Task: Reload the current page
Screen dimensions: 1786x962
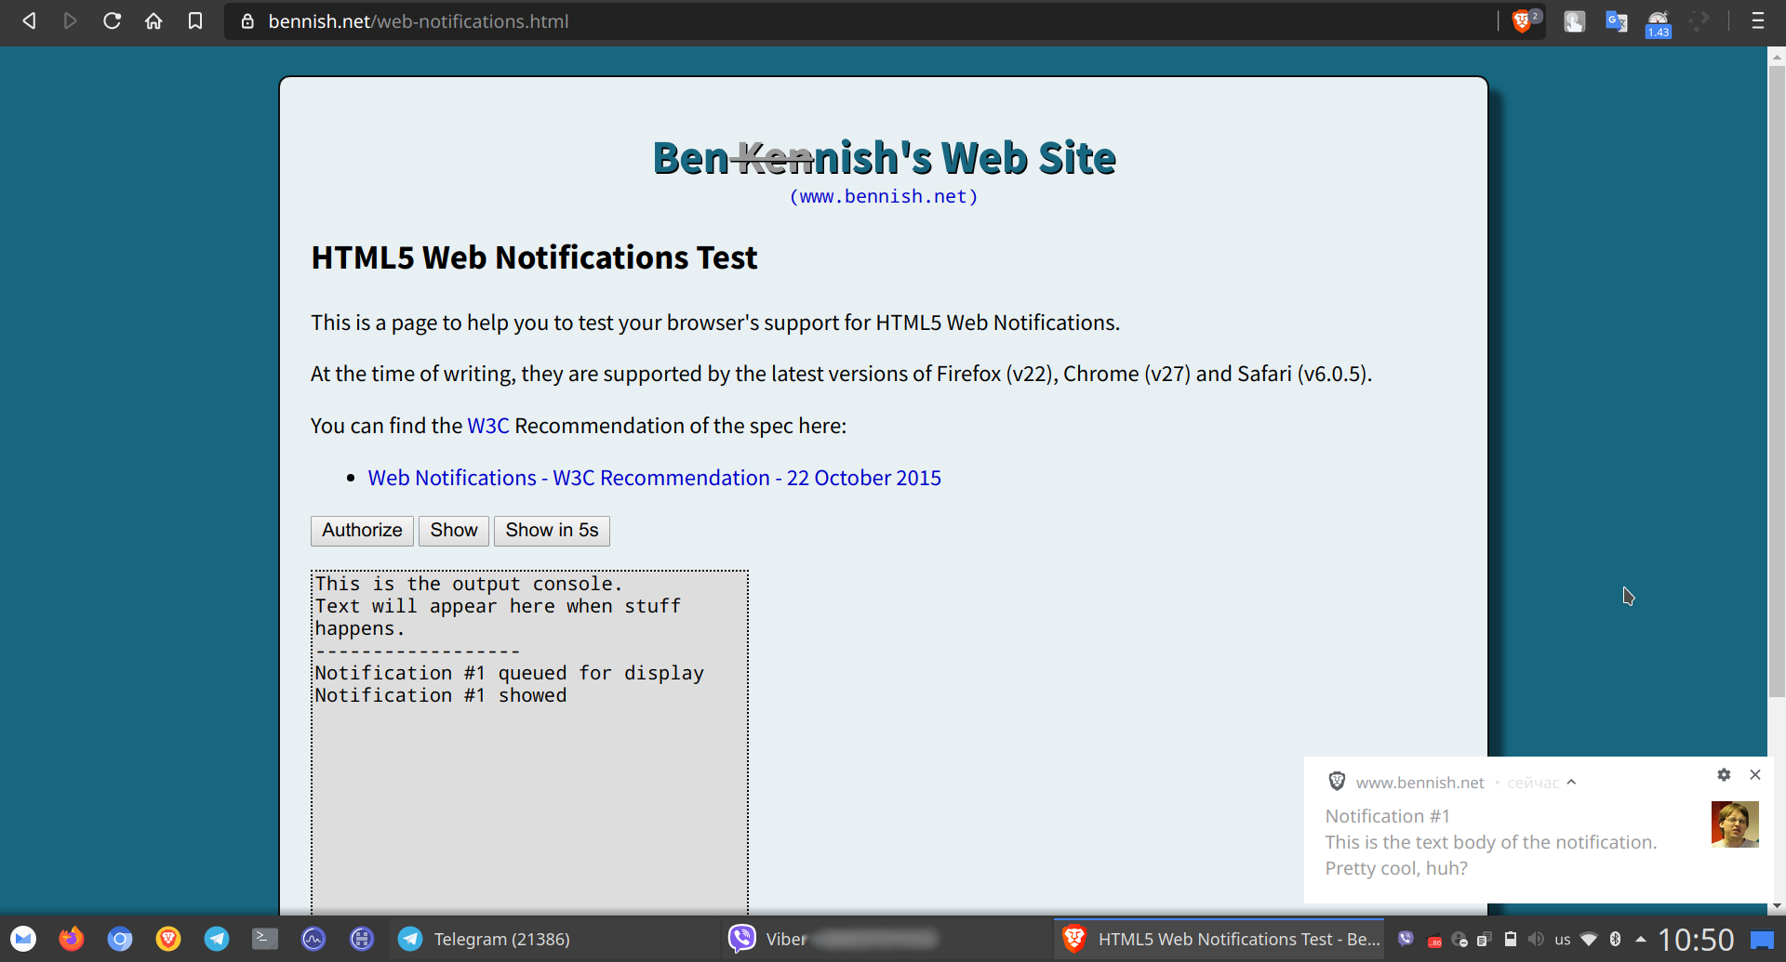Action: click(x=112, y=20)
